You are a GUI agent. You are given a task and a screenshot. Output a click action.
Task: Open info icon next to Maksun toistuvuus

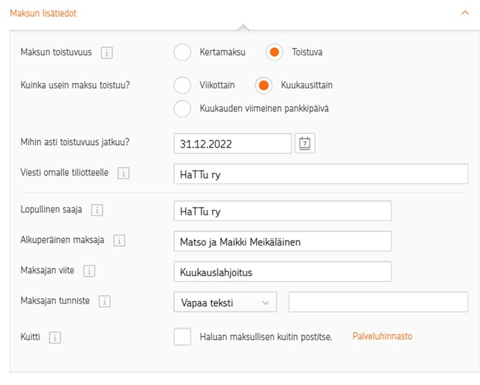click(107, 52)
